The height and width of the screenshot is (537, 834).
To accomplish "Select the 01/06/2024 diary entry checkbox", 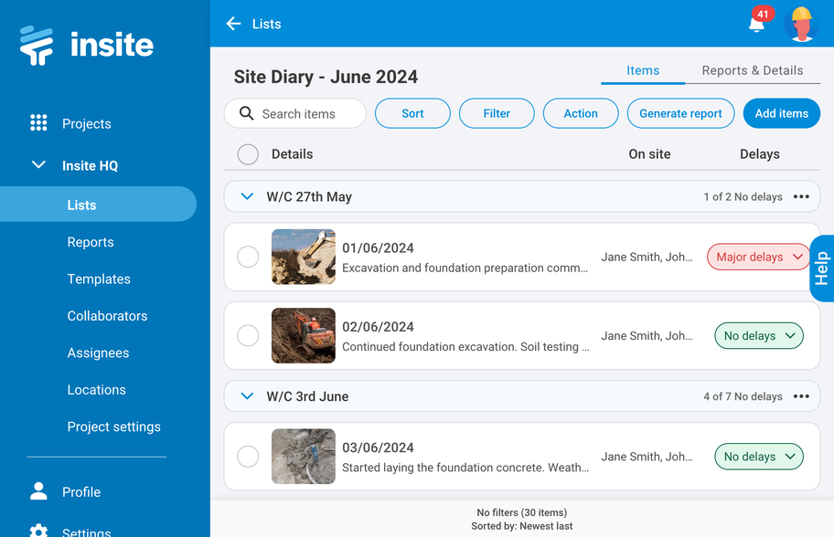I will coord(248,257).
